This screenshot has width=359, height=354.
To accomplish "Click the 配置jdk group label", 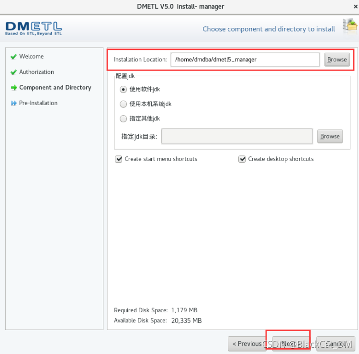I will pyautogui.click(x=125, y=76).
